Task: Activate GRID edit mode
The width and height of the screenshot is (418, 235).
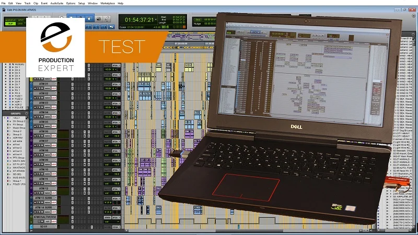Action: click(20, 23)
